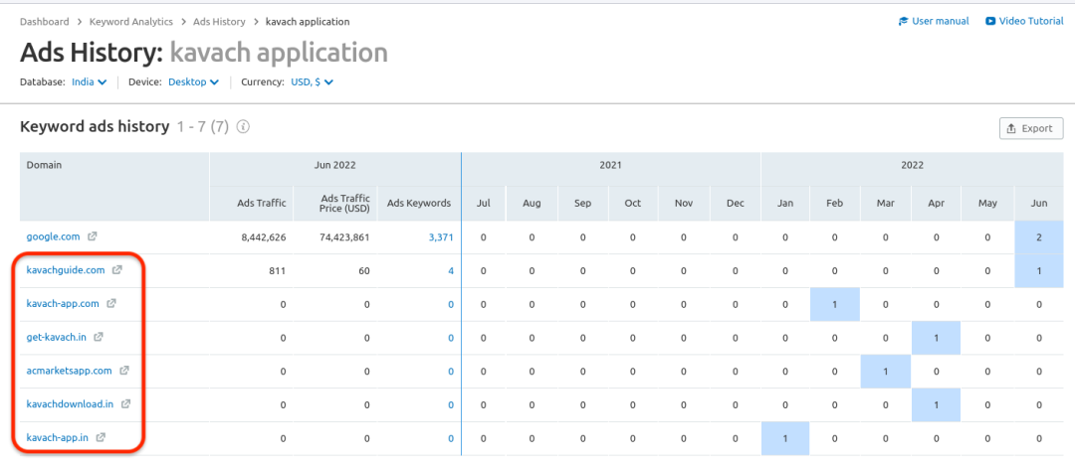Open external link icon beside kavach-app.com
Screen dimensions: 1075x467
coord(111,304)
